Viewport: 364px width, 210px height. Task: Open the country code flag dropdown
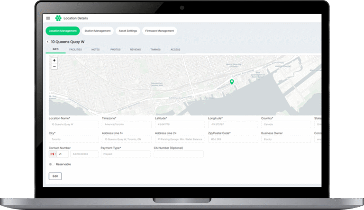click(52, 154)
